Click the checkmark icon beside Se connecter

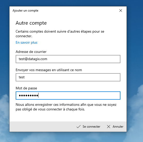(78, 127)
